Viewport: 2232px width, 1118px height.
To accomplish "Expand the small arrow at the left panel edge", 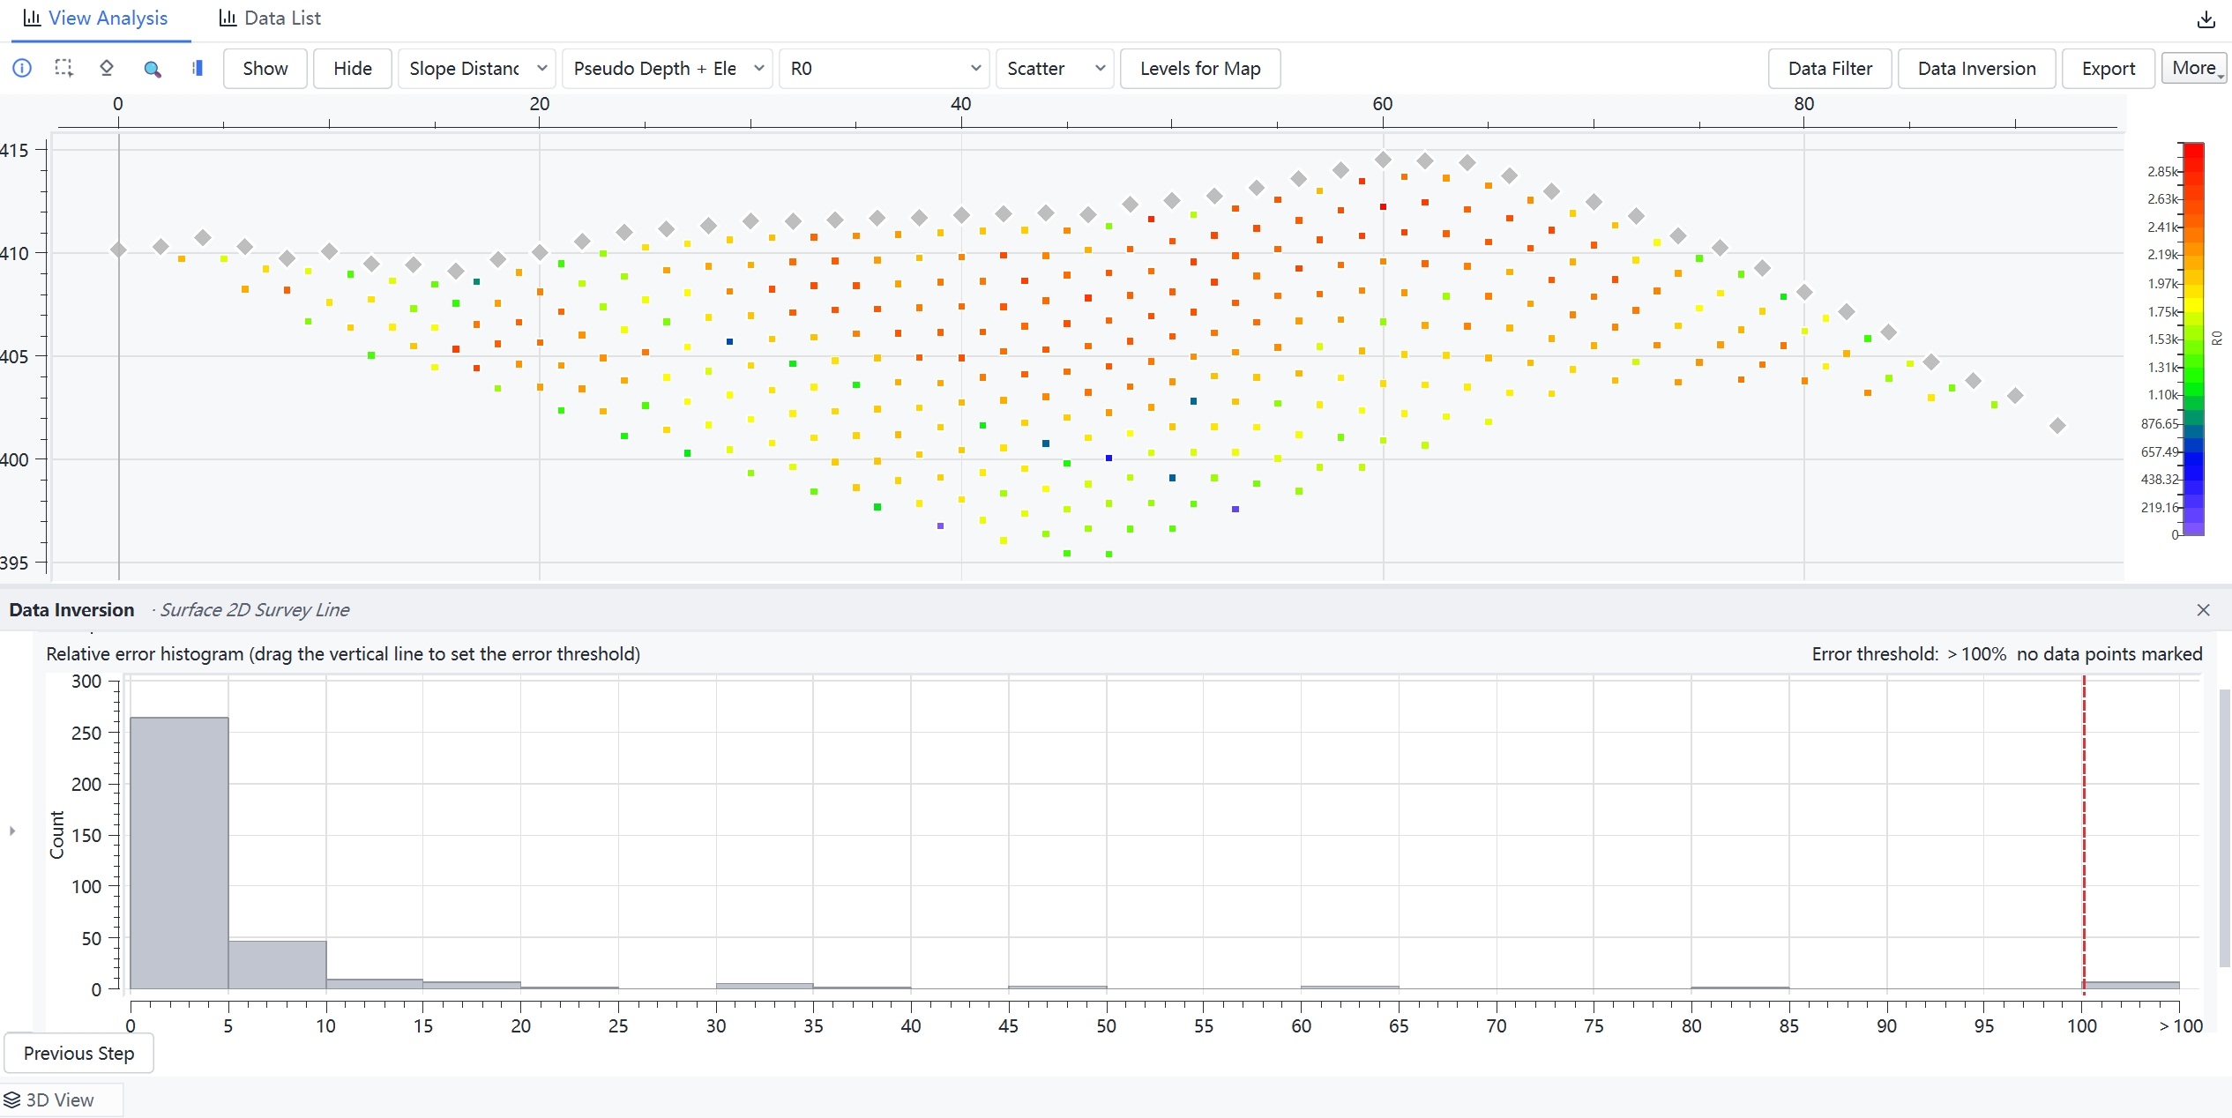I will pos(12,831).
